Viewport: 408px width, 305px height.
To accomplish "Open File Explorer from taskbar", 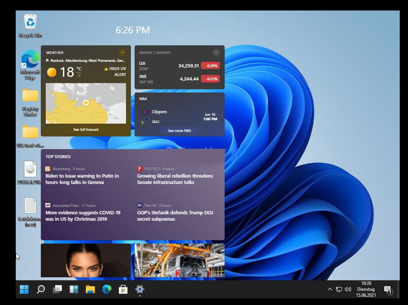I will coord(90,289).
